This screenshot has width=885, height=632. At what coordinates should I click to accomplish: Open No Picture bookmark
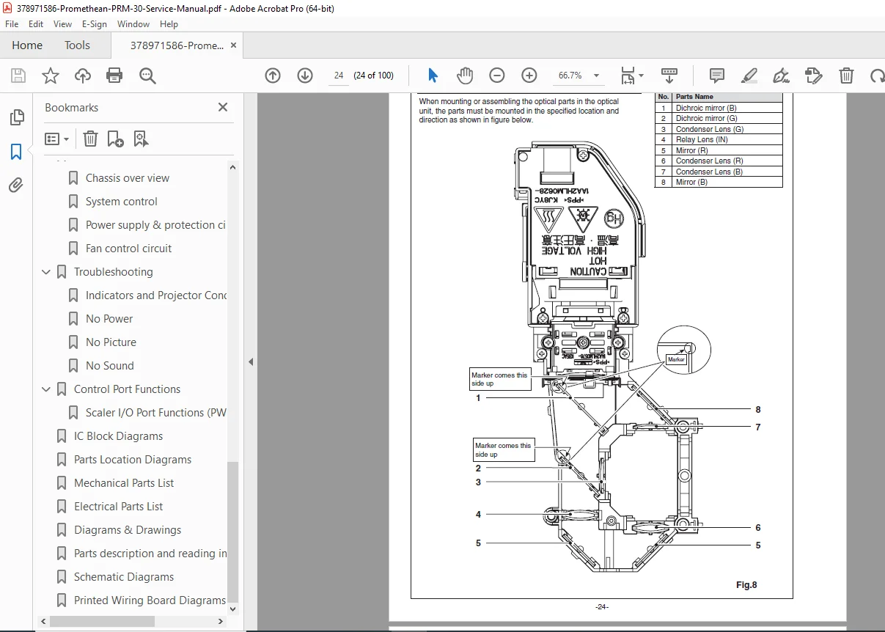(x=111, y=342)
